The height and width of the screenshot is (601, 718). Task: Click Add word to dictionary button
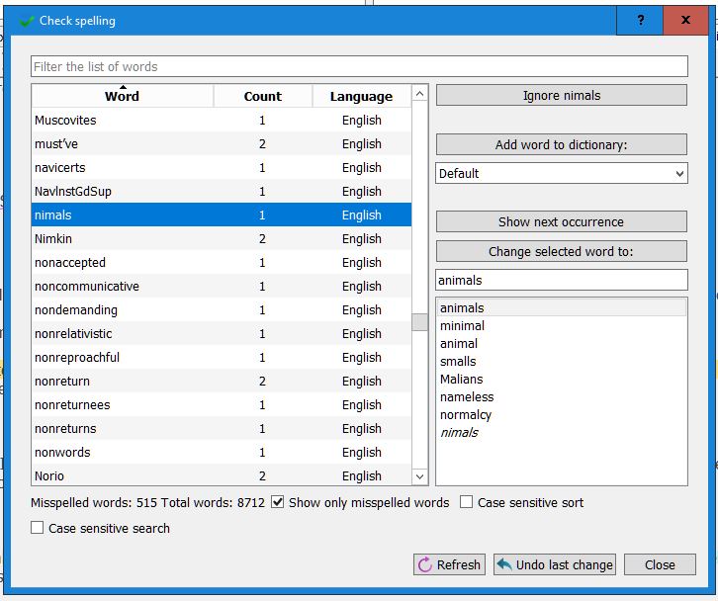(x=562, y=144)
